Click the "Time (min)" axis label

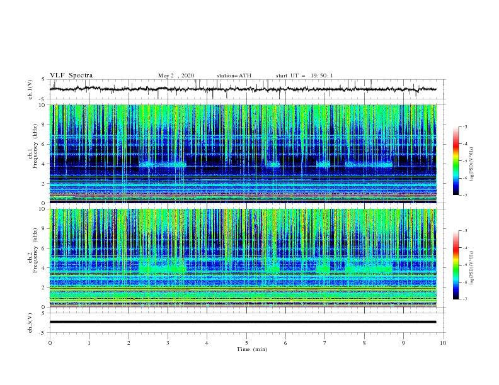[252, 349]
